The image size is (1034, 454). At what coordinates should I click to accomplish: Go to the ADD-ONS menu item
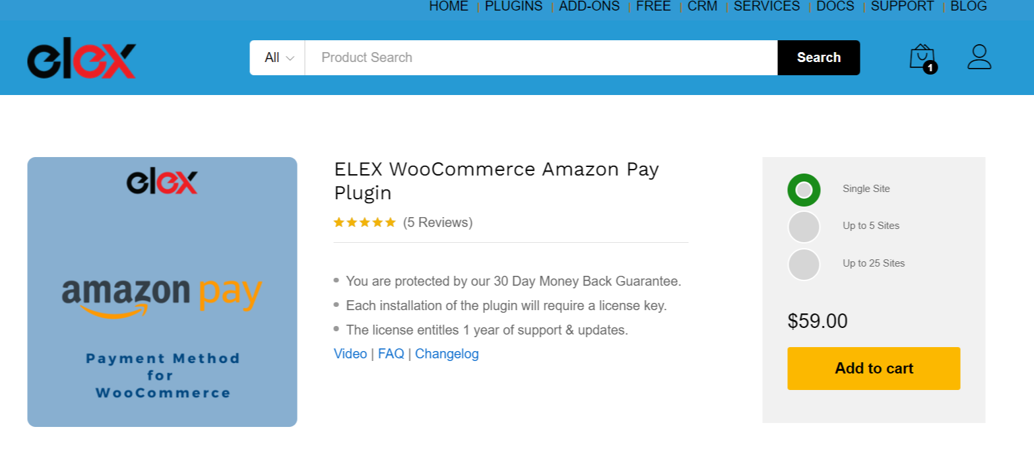589,7
